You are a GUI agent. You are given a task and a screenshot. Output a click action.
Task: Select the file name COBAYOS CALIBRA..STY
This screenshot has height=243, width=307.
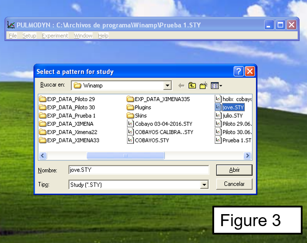[164, 132]
